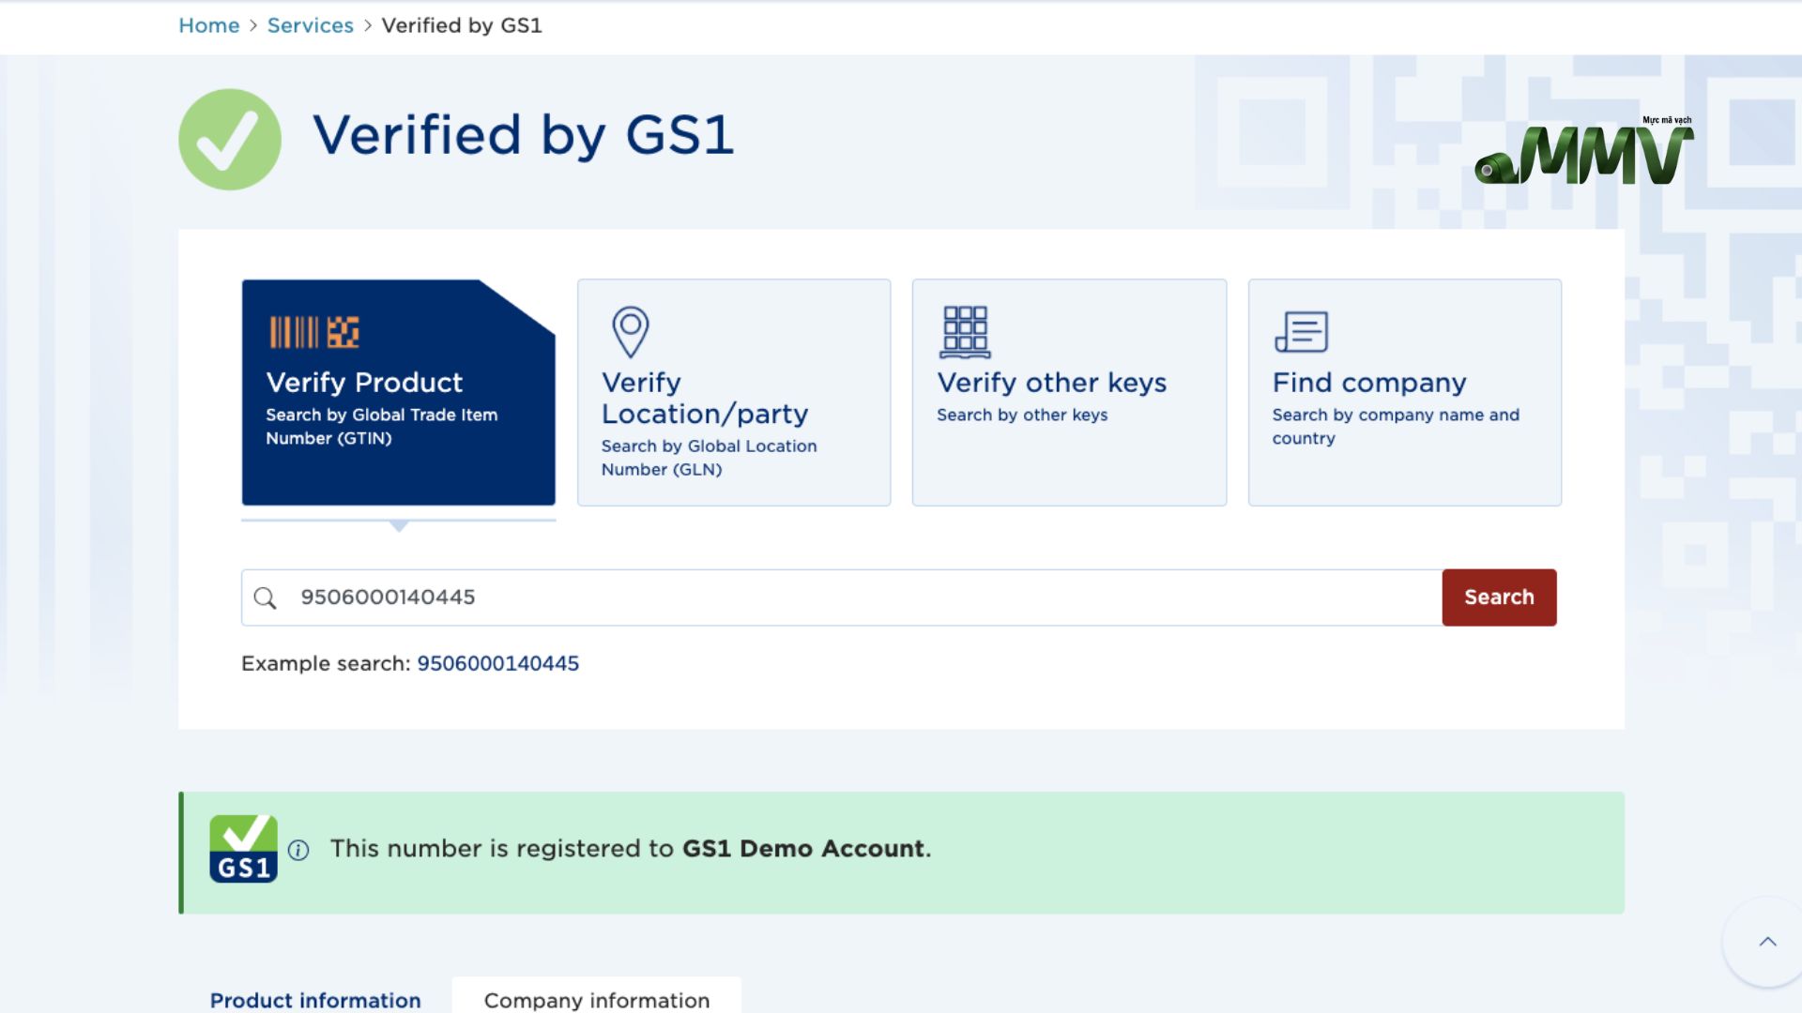Select the Find company card
This screenshot has height=1013, width=1802.
tap(1405, 392)
